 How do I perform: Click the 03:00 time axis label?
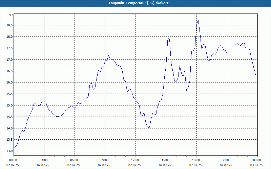click(x=44, y=160)
